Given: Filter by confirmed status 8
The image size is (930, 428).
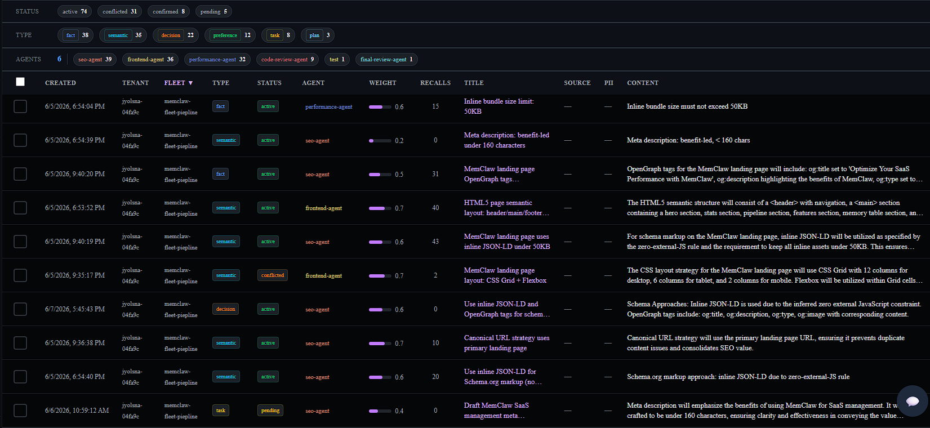Looking at the screenshot, I should 169,11.
